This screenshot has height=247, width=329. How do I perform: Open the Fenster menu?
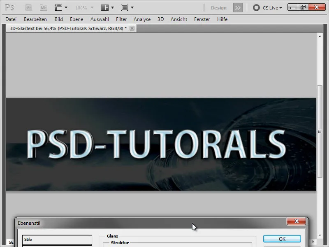click(x=202, y=19)
